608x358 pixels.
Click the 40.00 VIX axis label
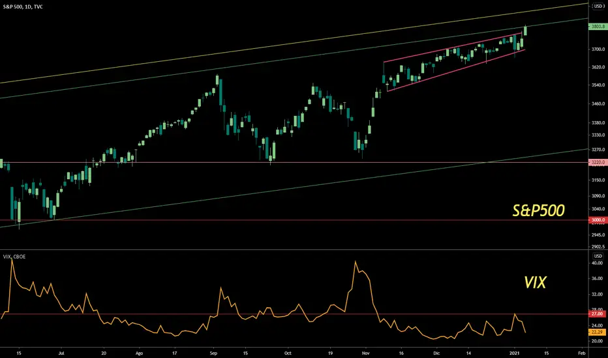(598, 263)
